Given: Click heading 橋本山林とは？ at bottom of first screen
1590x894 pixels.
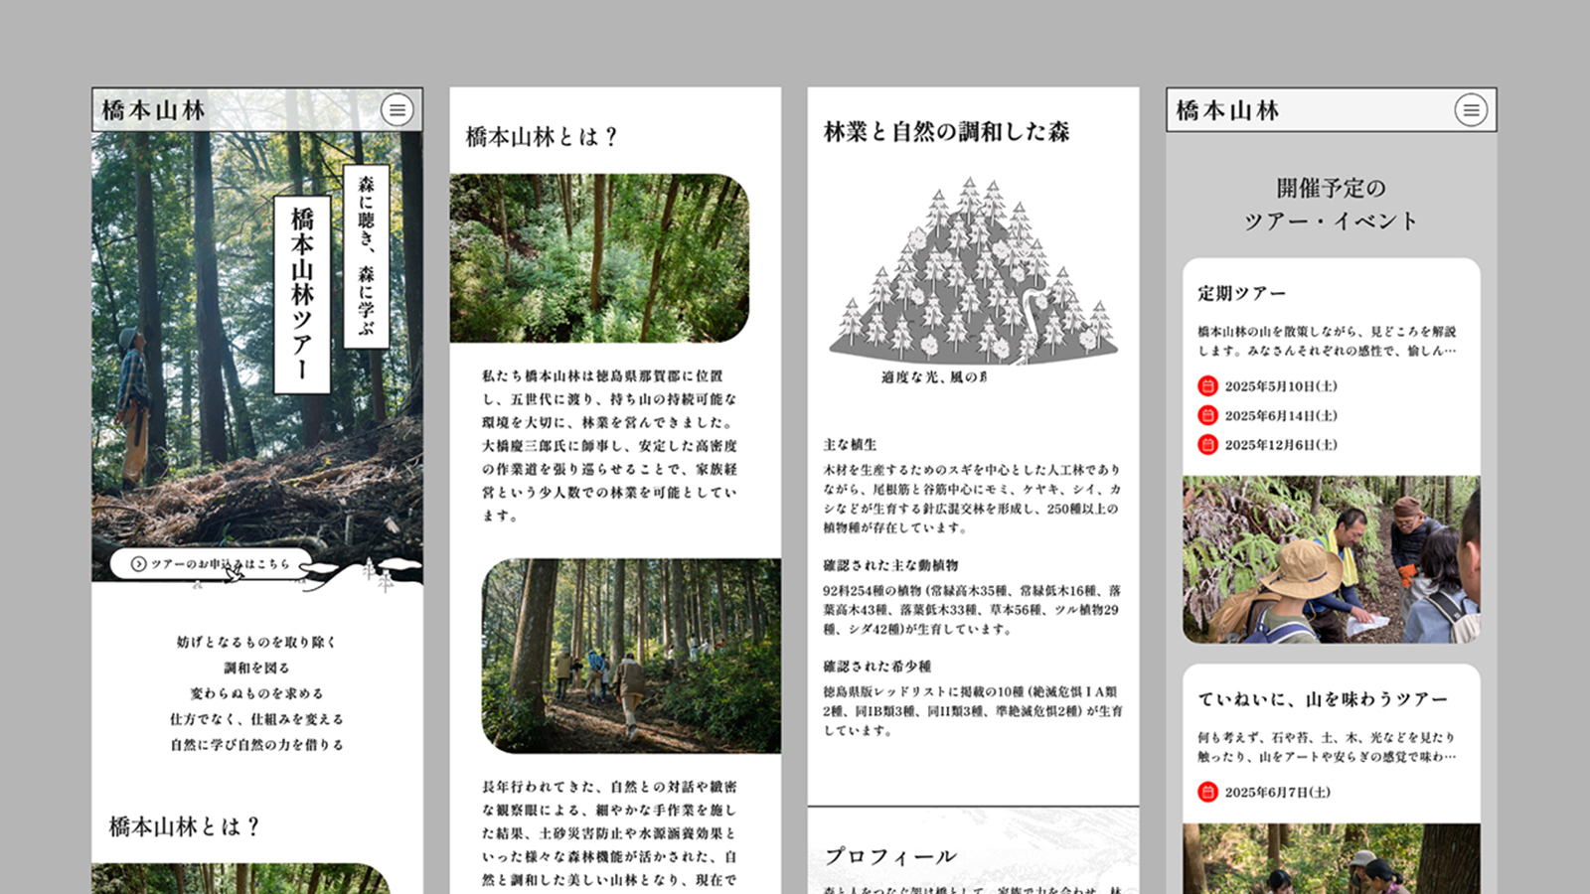Looking at the screenshot, I should tap(184, 826).
